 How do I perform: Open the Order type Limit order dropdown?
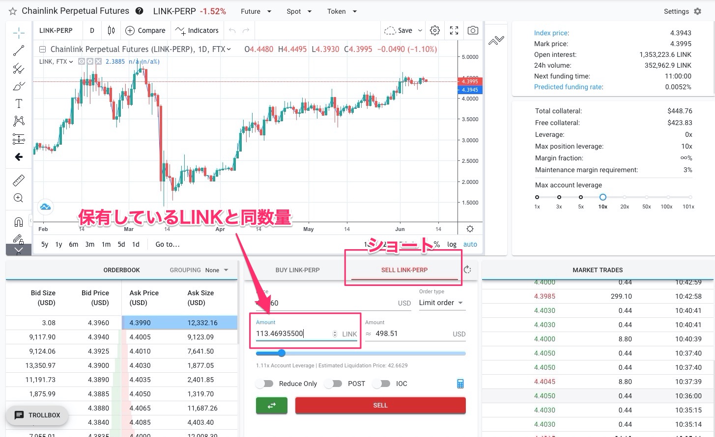[x=441, y=303]
